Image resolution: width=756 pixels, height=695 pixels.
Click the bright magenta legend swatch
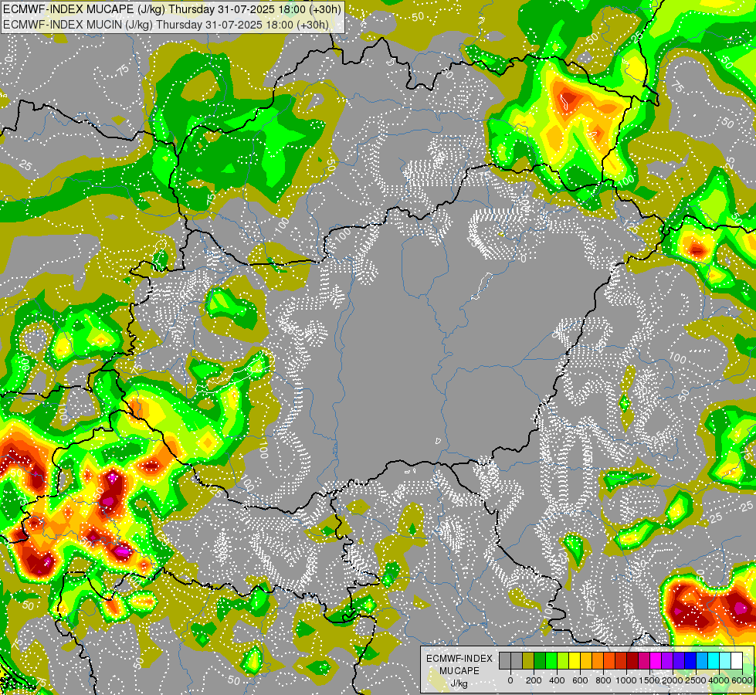pyautogui.click(x=656, y=661)
